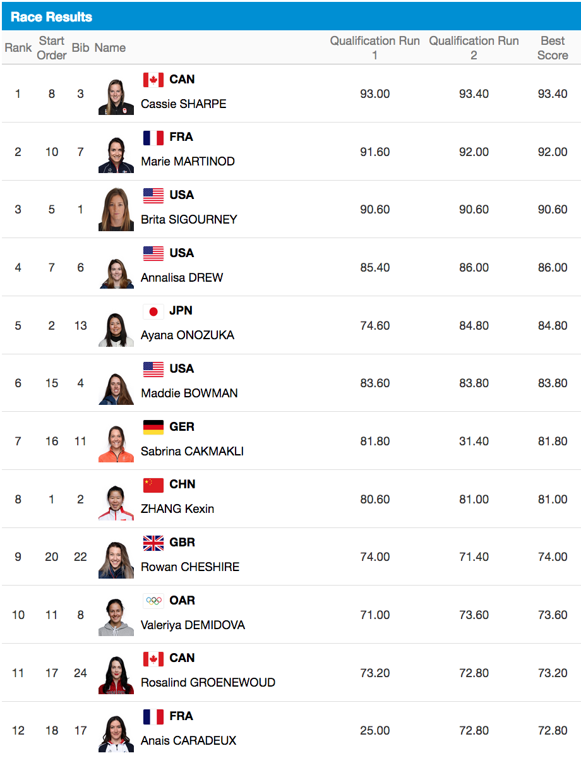
Task: Click the Great Britain flag icon
Action: click(153, 543)
